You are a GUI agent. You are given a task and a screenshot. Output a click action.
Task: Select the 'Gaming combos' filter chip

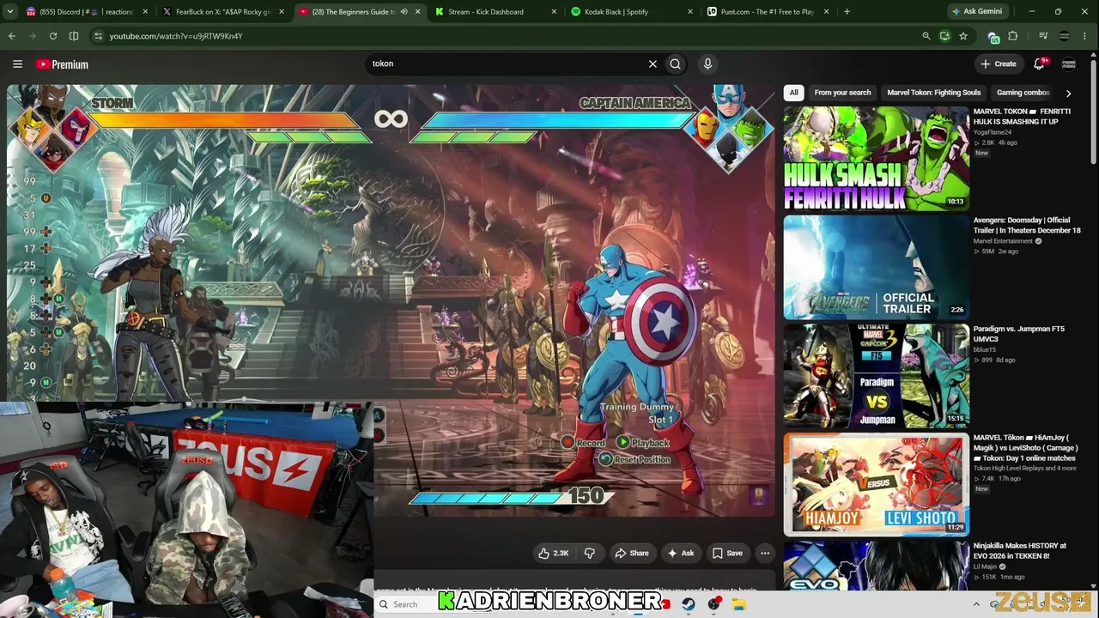pyautogui.click(x=1022, y=93)
